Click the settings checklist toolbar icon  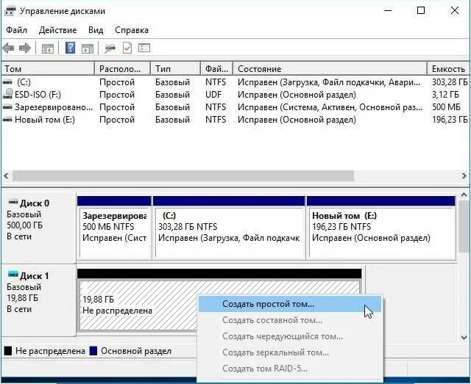click(x=144, y=48)
